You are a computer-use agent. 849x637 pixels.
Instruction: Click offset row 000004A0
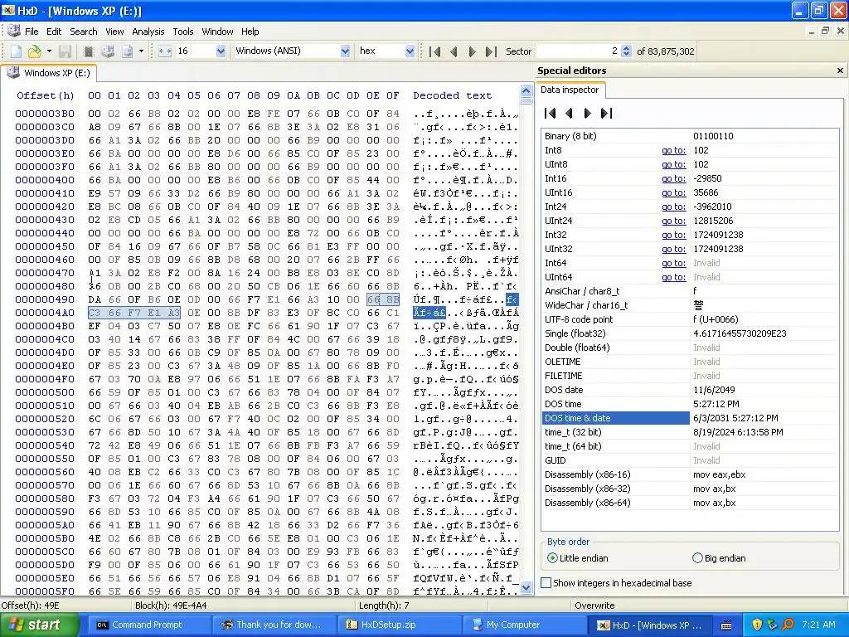pyautogui.click(x=45, y=313)
